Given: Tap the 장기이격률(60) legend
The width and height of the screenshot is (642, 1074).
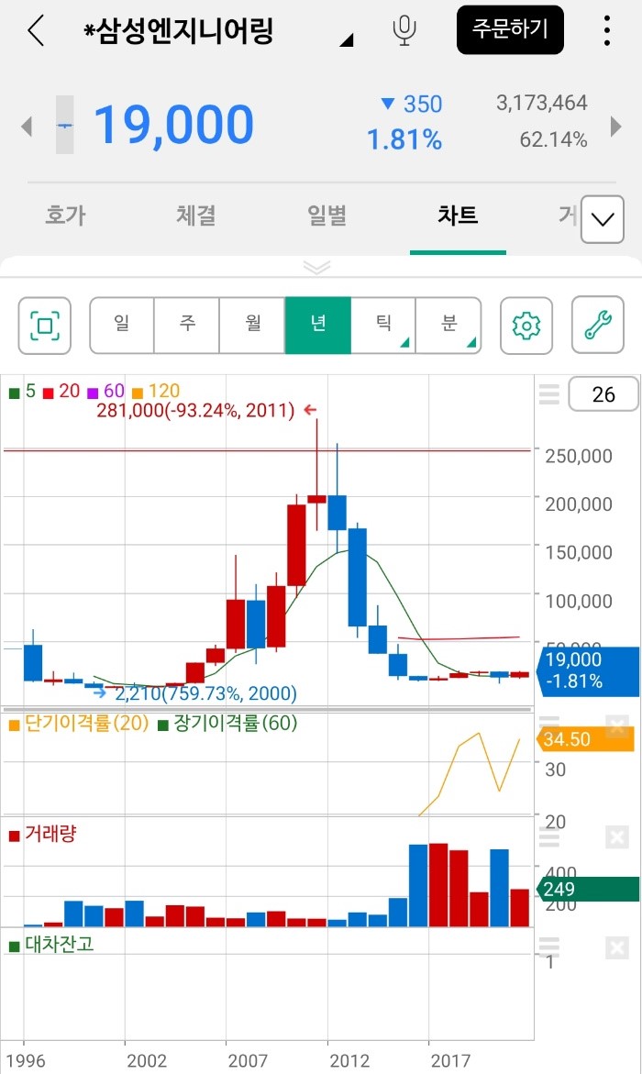Looking at the screenshot, I should (227, 724).
